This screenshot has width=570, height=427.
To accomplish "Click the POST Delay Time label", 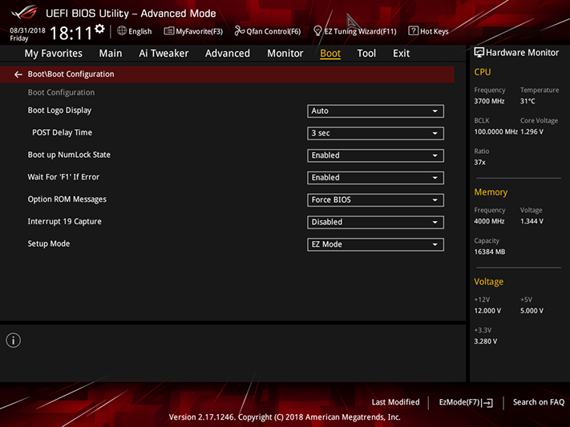I will (63, 133).
